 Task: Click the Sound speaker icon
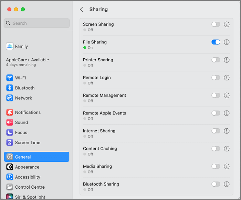coord(10,122)
